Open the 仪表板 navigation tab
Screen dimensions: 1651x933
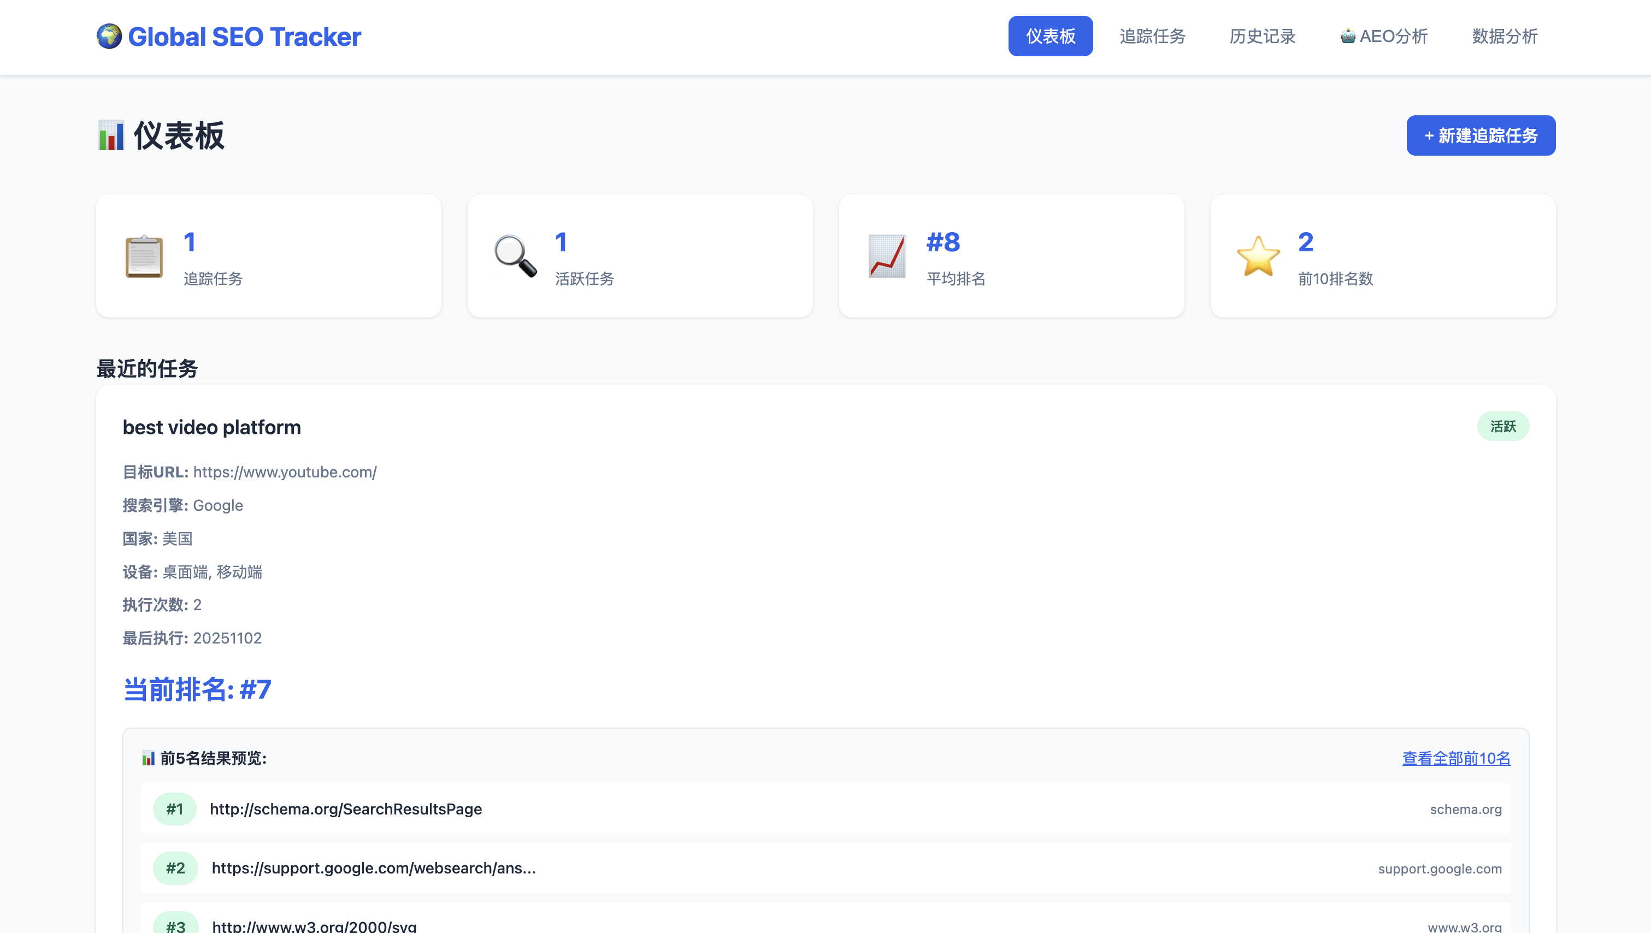pyautogui.click(x=1050, y=37)
